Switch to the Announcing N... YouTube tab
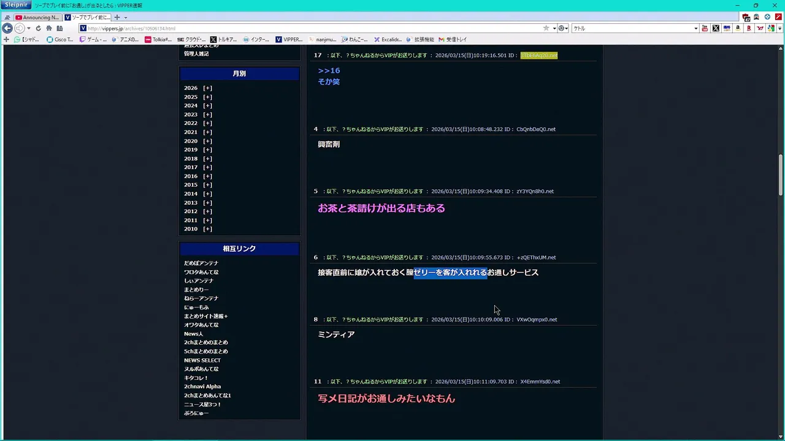785x441 pixels. [x=37, y=17]
